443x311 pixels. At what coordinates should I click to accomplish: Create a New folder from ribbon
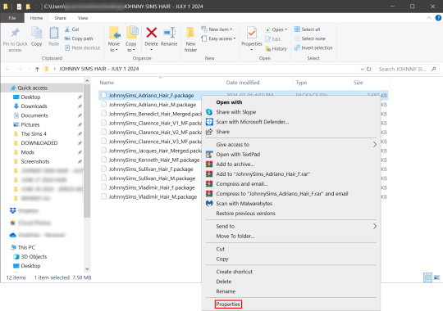click(x=190, y=39)
